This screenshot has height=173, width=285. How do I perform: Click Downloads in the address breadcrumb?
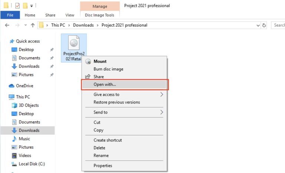click(x=83, y=25)
